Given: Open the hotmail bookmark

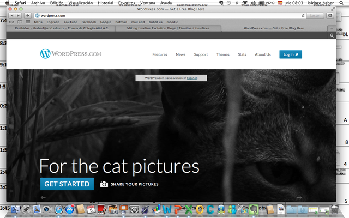Looking at the screenshot, I should [121, 22].
